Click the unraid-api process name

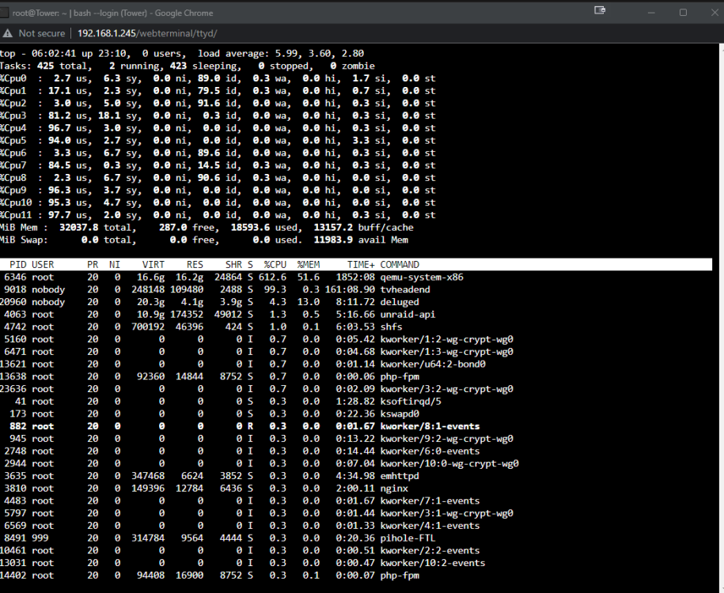pyautogui.click(x=407, y=314)
